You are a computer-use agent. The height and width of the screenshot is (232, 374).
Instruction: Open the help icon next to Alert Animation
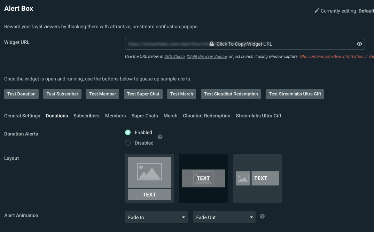(262, 216)
